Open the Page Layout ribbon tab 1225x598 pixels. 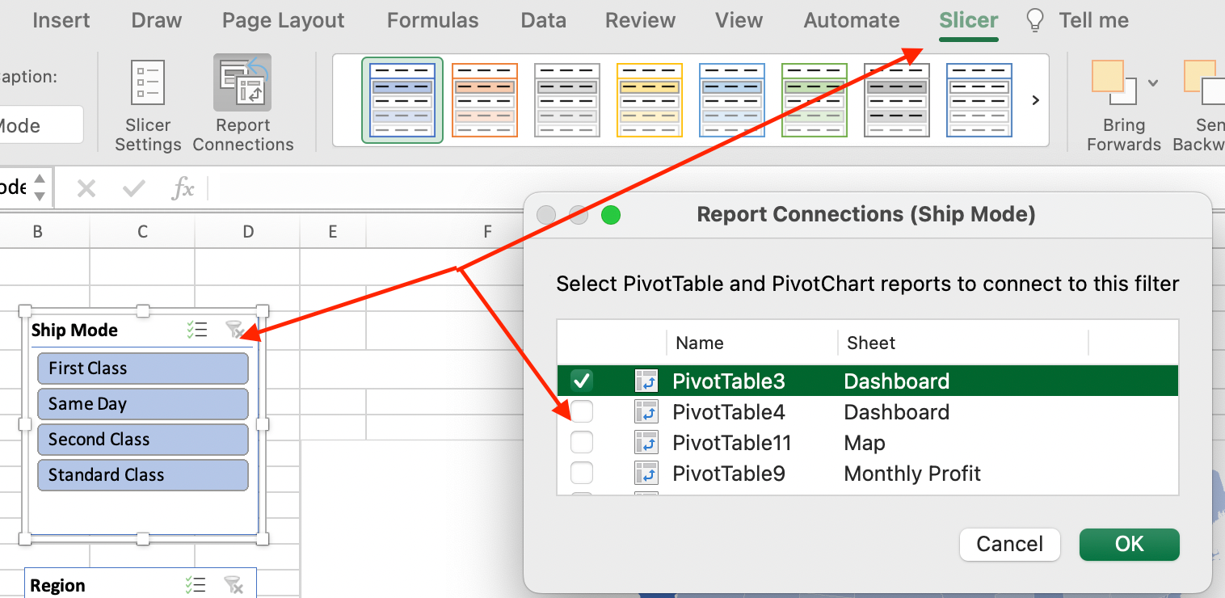tap(284, 21)
